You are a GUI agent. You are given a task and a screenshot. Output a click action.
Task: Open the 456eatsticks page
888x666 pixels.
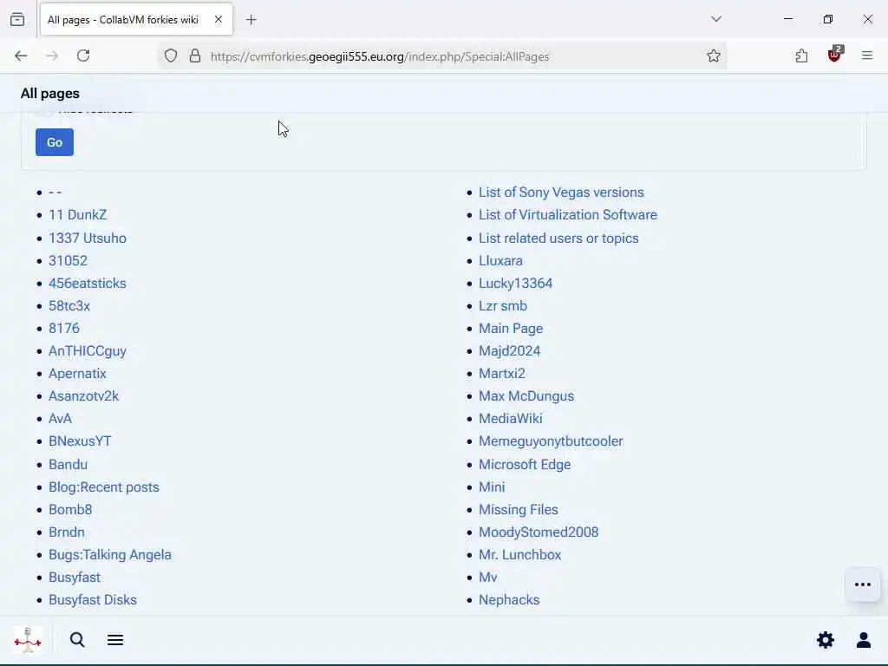click(88, 284)
